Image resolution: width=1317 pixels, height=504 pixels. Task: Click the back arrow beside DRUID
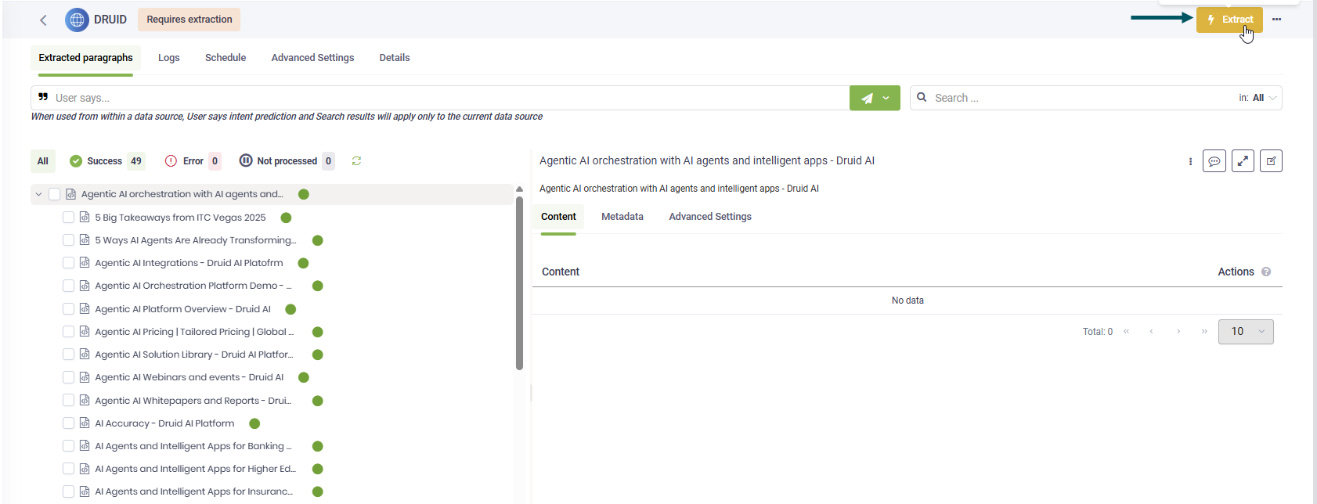tap(43, 20)
